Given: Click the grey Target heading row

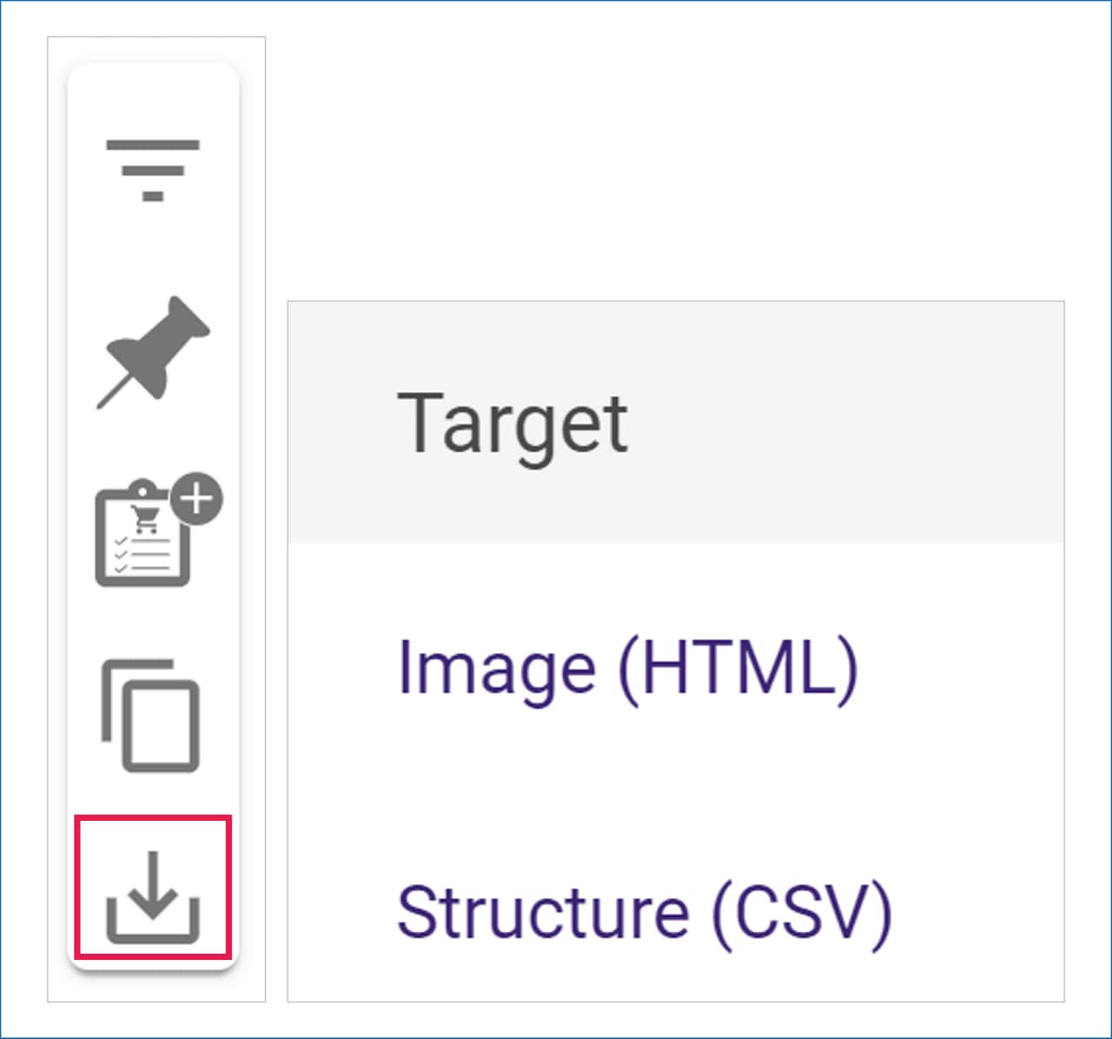Looking at the screenshot, I should click(676, 423).
